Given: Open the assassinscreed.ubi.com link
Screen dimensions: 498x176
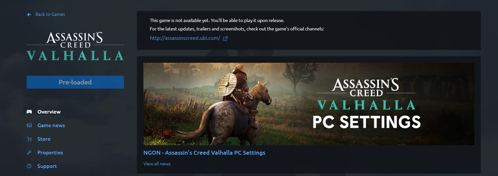Looking at the screenshot, I should [185, 38].
